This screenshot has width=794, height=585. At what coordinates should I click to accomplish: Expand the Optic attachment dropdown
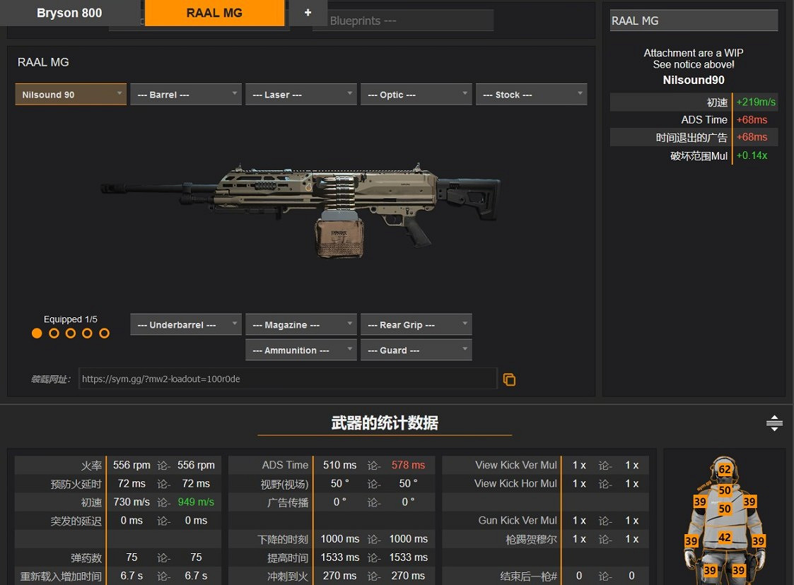pos(416,95)
